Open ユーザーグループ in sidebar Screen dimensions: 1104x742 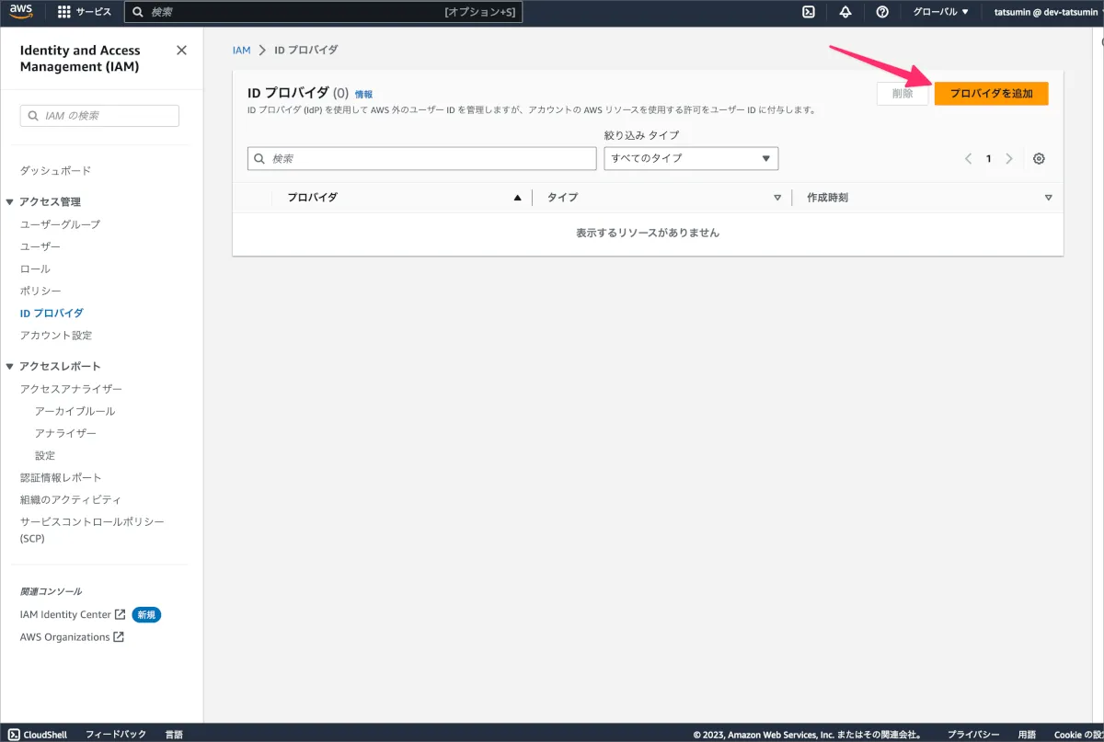click(x=60, y=224)
